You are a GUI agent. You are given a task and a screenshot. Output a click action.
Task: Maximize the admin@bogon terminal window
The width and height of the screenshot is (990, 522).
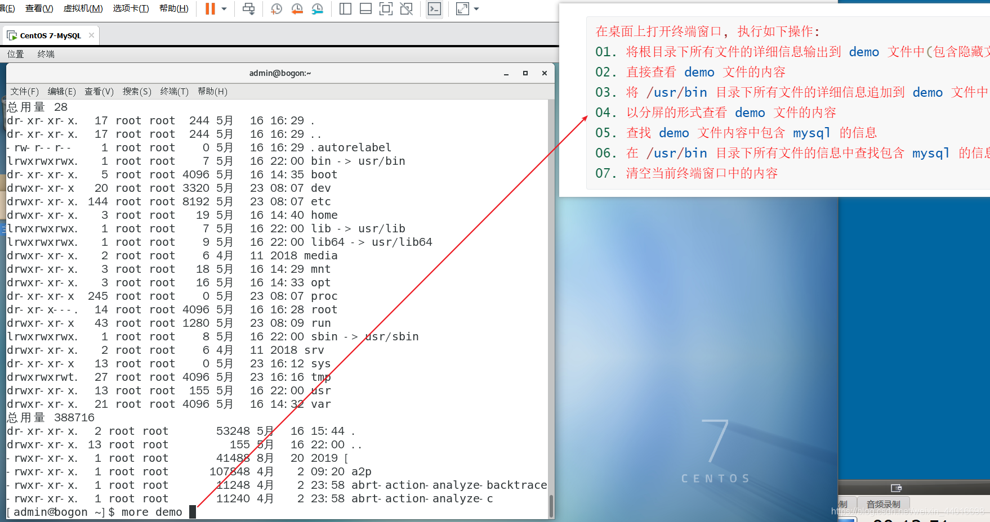click(525, 73)
